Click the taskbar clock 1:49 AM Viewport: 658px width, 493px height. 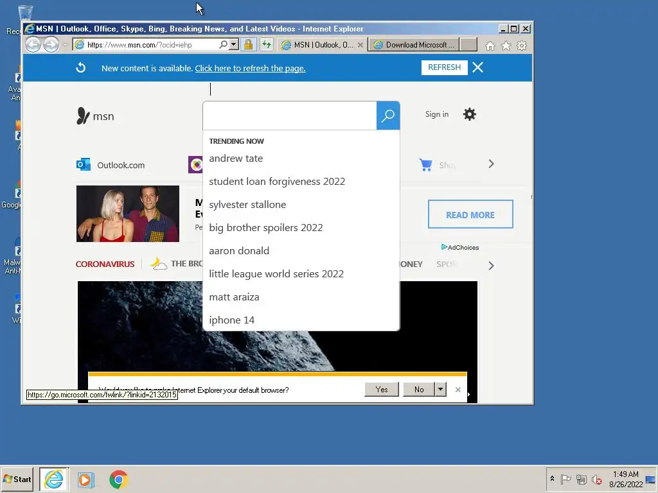pos(626,474)
